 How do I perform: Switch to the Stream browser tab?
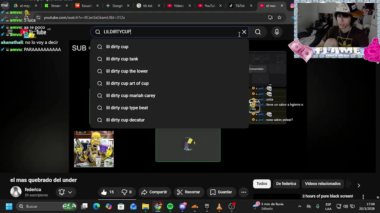point(56,6)
